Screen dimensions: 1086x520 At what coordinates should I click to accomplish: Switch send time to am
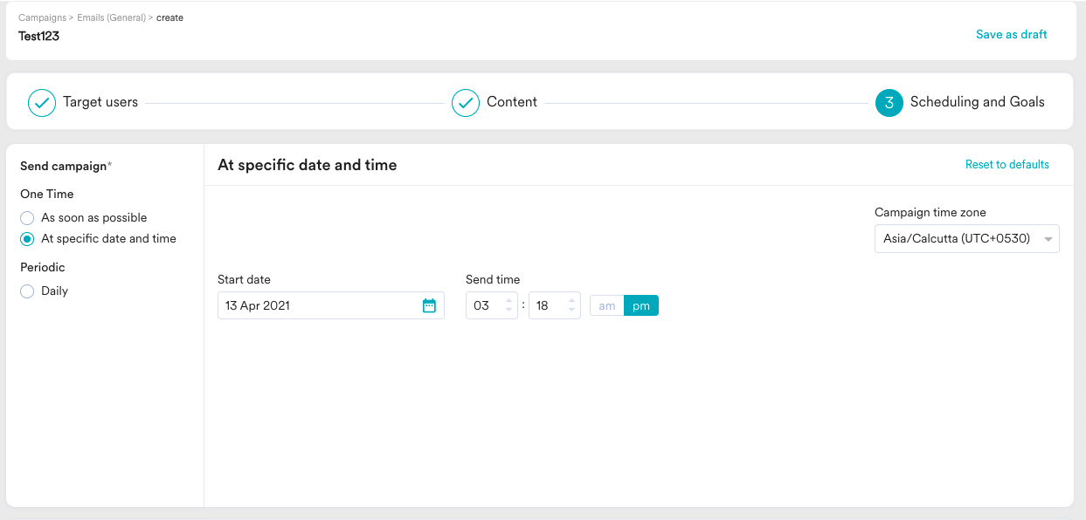click(x=607, y=305)
